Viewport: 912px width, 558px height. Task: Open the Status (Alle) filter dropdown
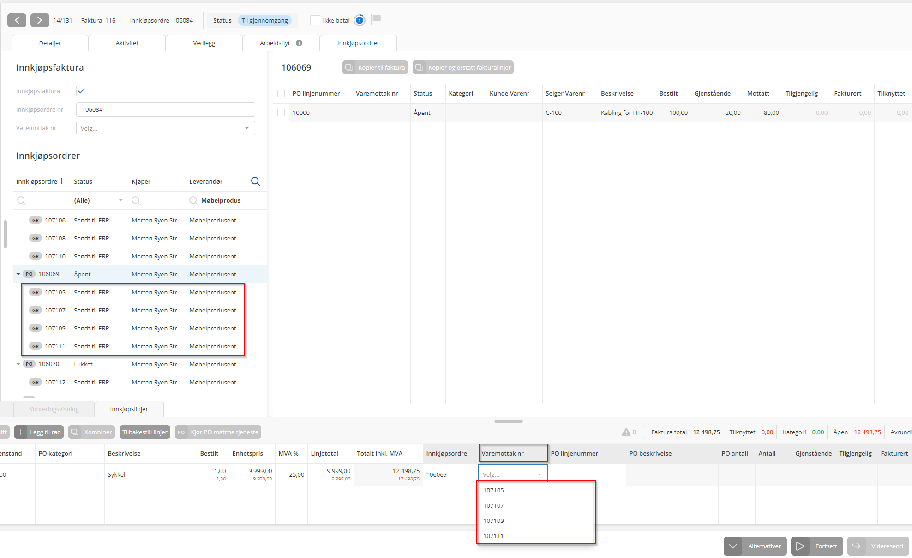pos(120,200)
